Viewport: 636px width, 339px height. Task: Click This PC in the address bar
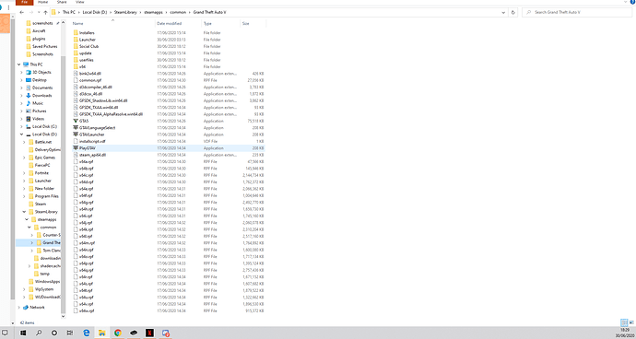point(69,12)
